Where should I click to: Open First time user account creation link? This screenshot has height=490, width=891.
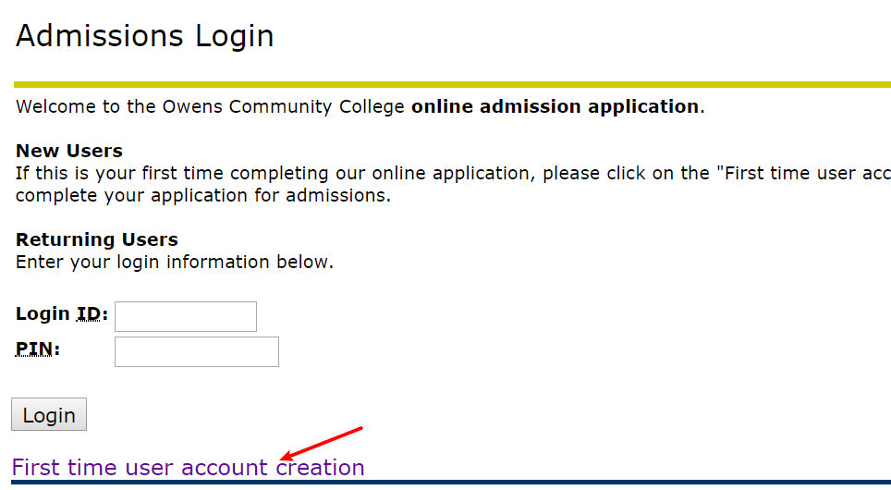click(188, 467)
